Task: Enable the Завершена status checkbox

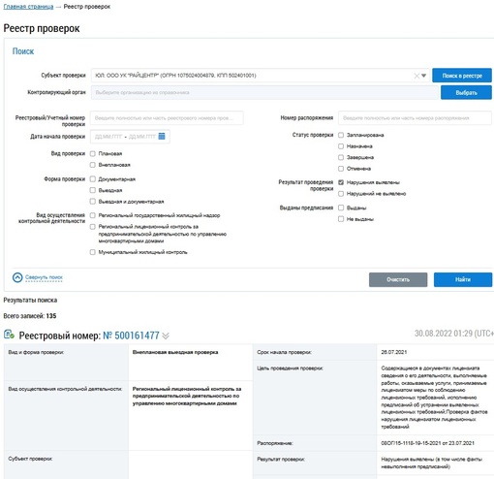Action: click(x=341, y=157)
